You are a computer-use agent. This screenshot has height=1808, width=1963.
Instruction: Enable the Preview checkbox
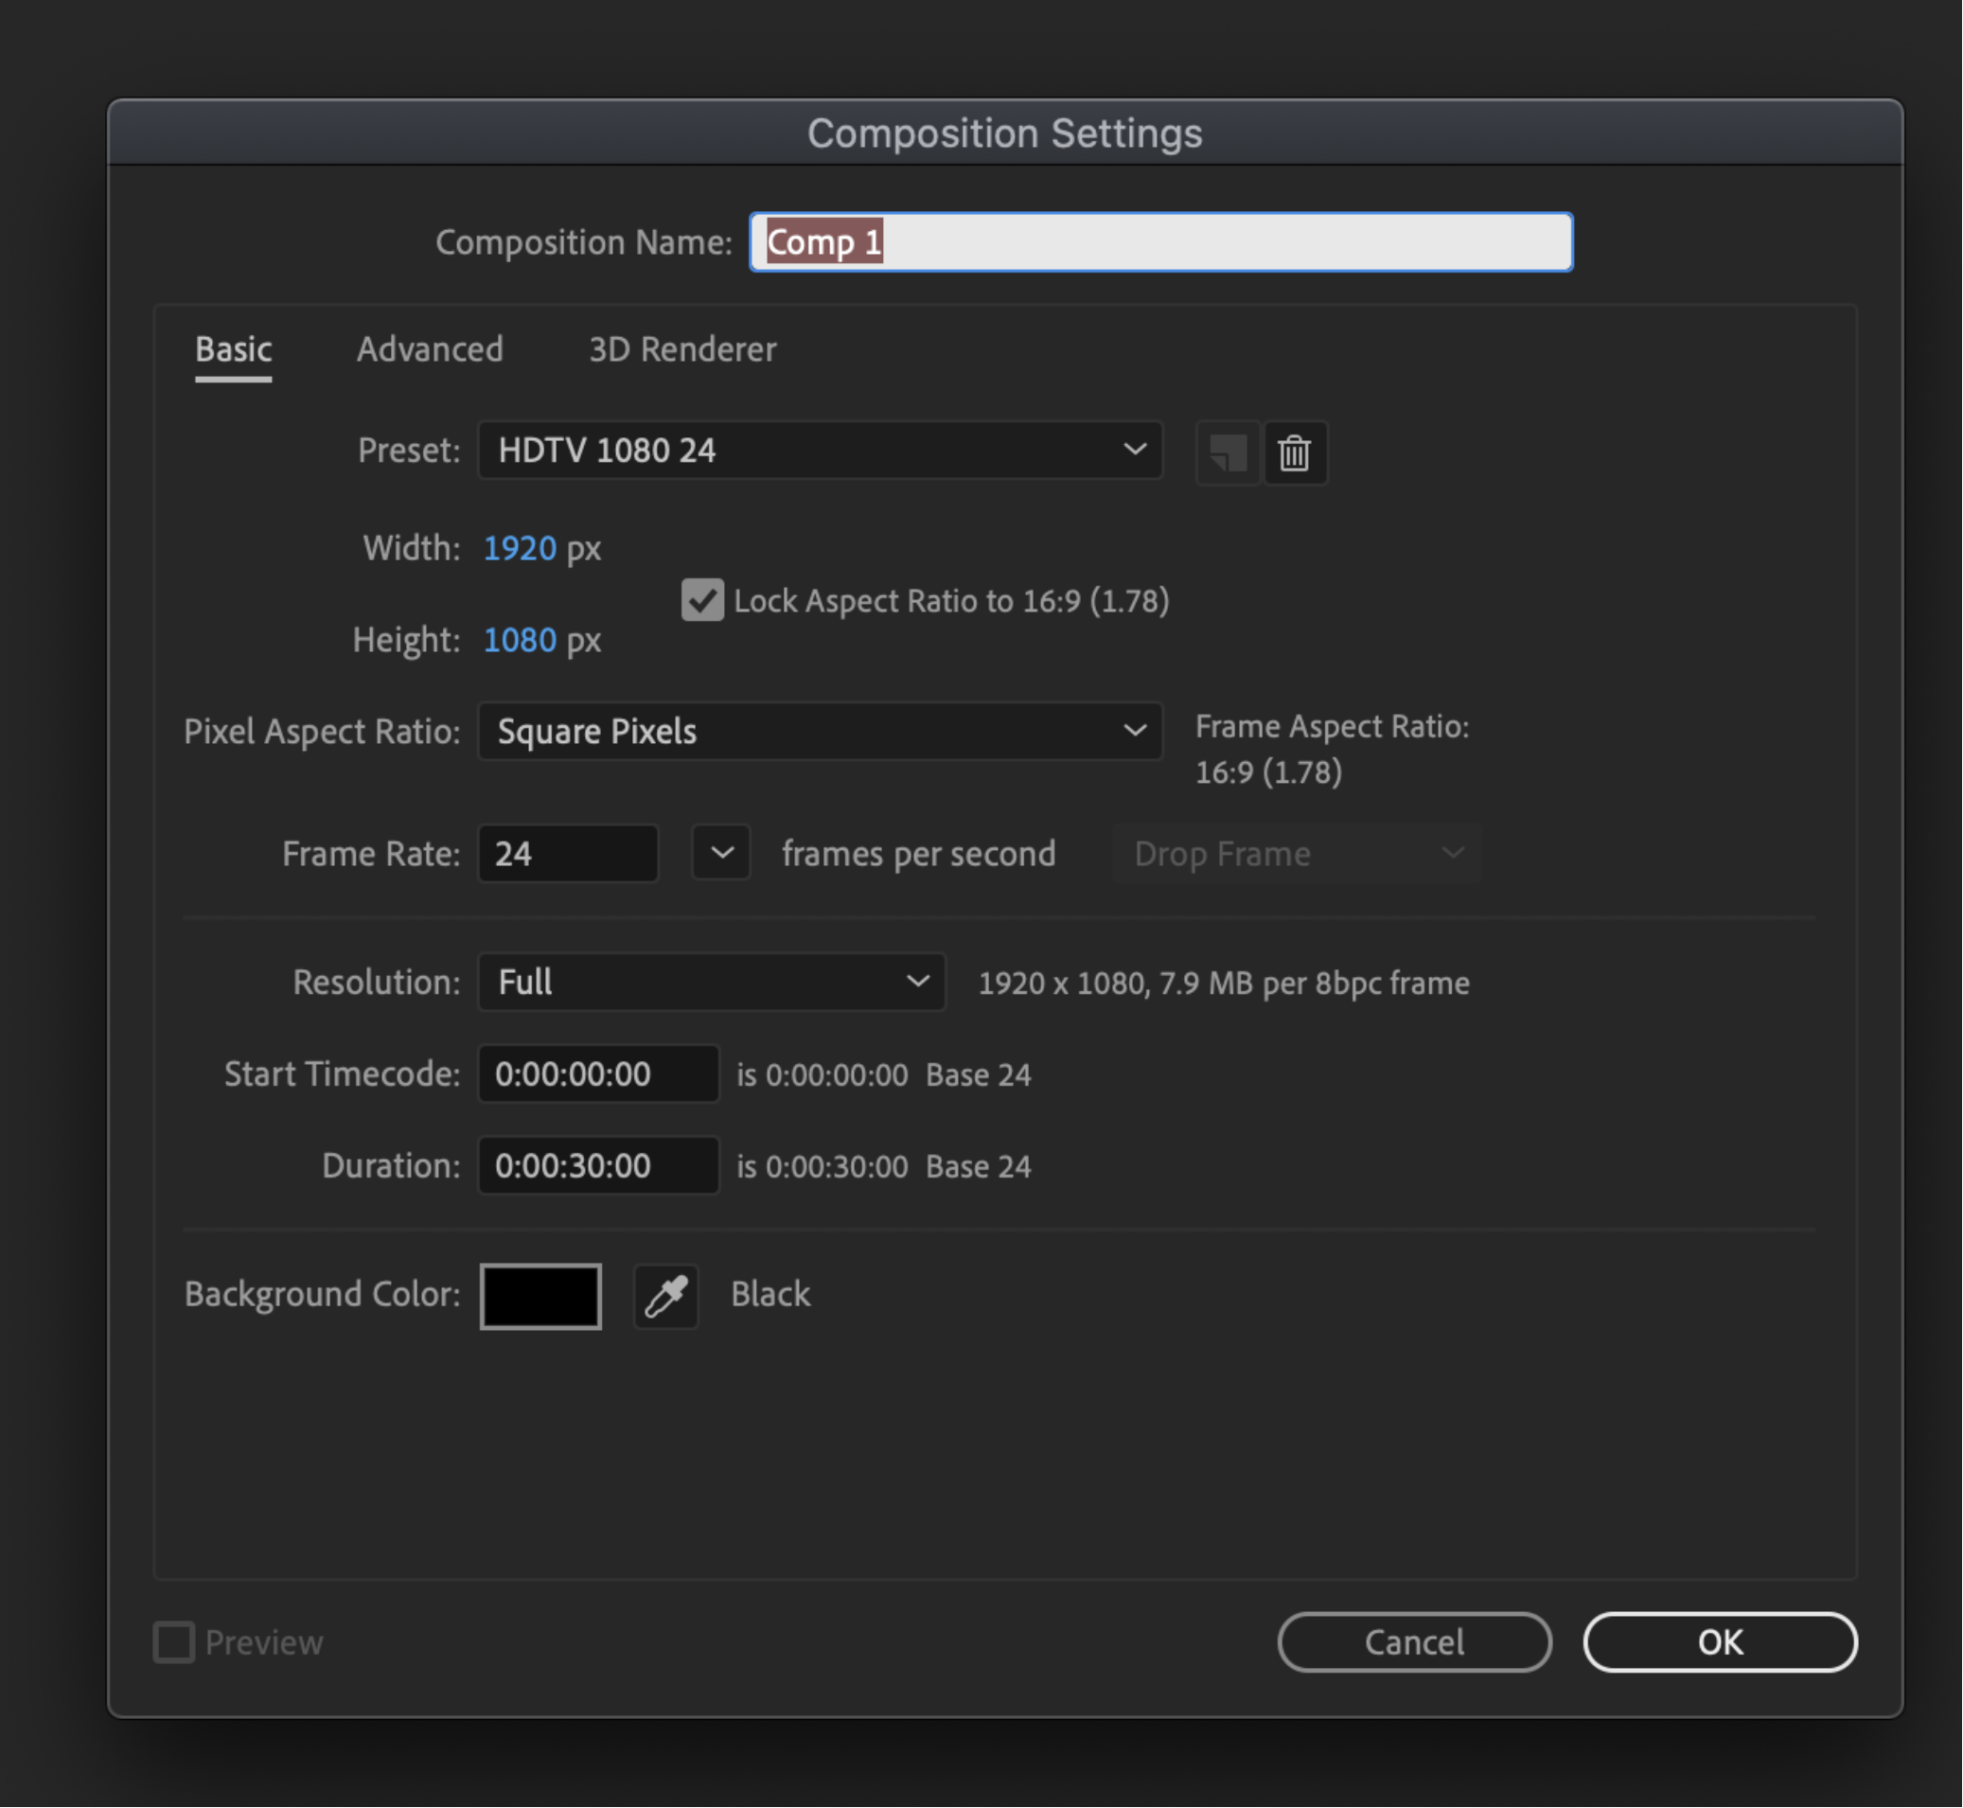tap(174, 1642)
